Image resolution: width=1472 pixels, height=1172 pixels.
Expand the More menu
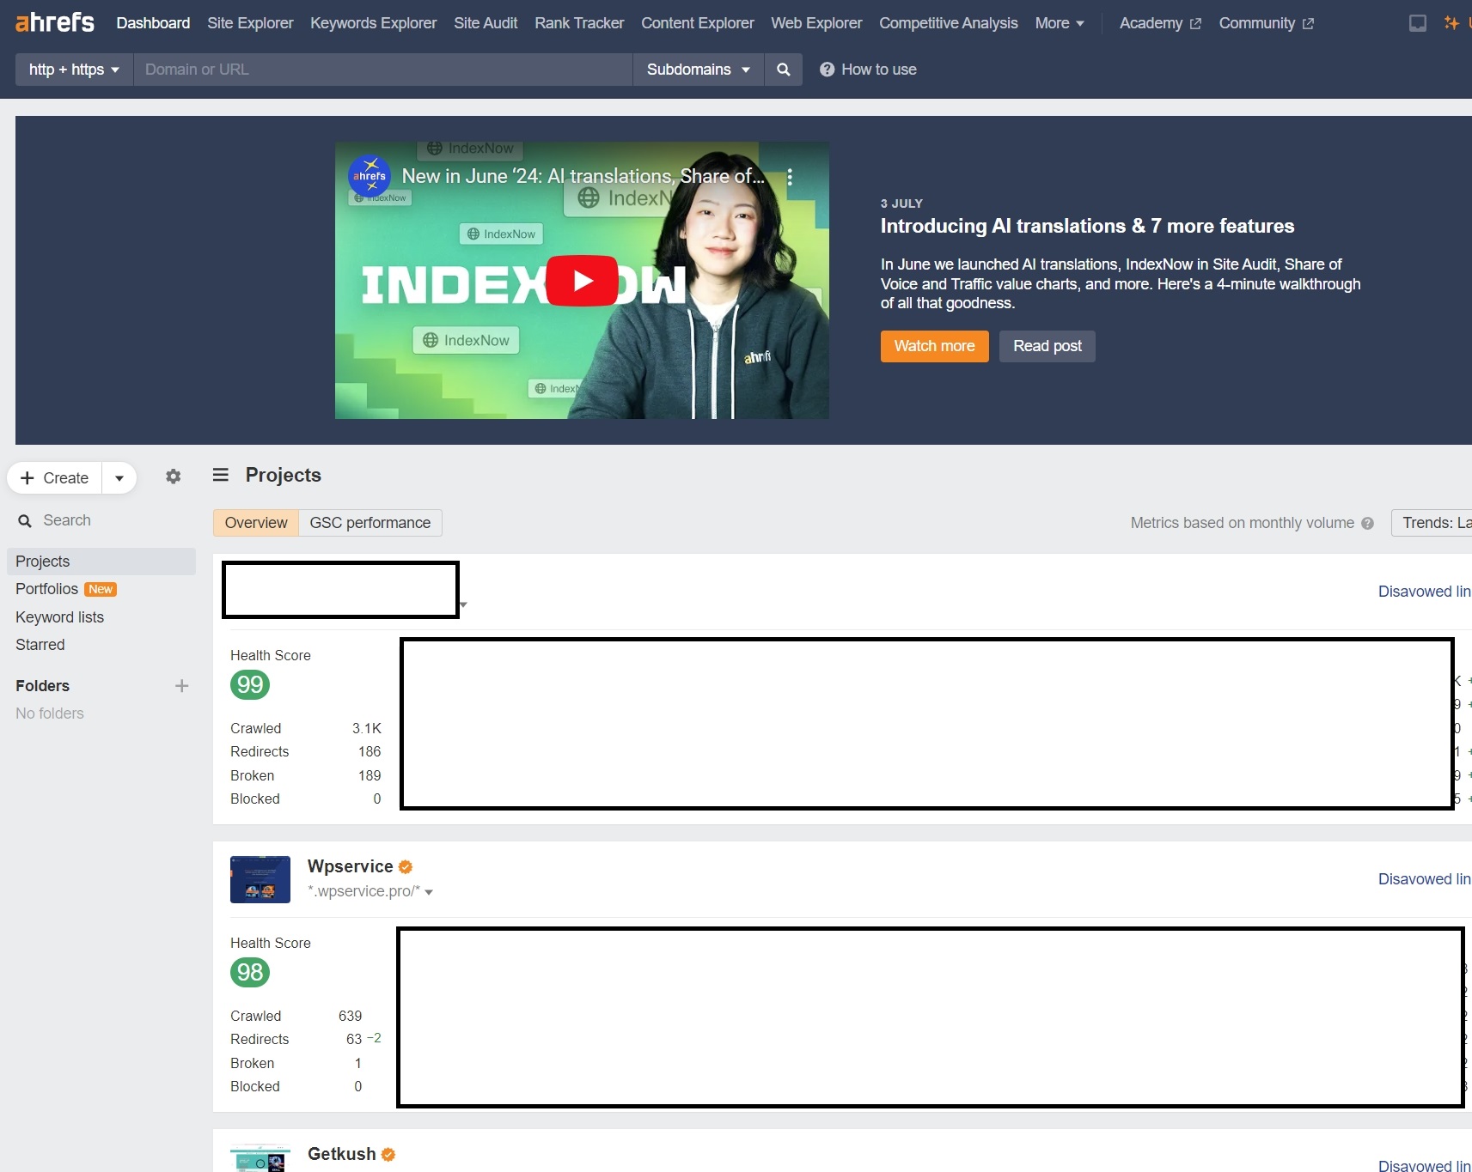(1060, 23)
